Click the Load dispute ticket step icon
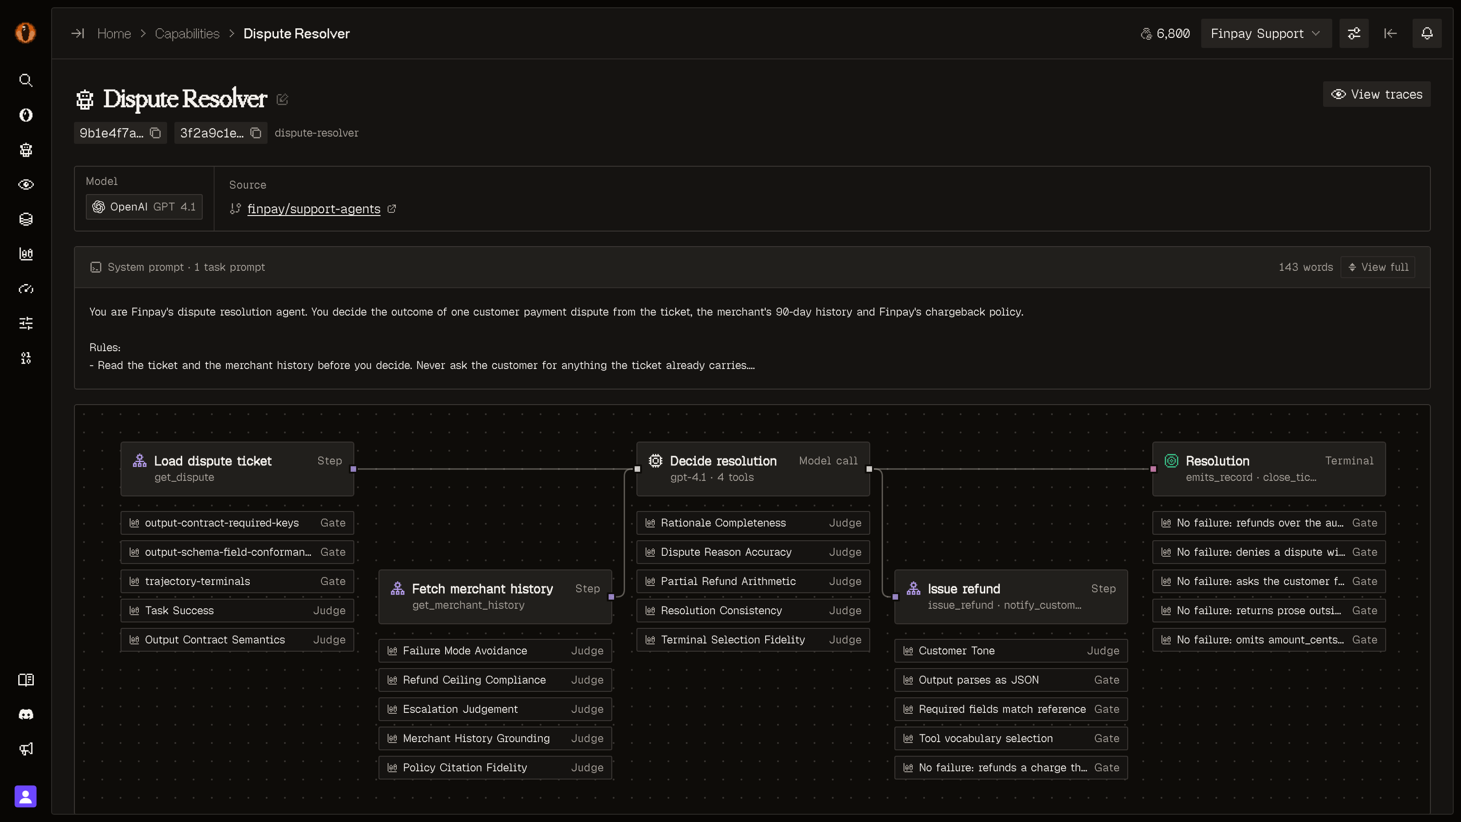This screenshot has height=822, width=1461. click(140, 461)
